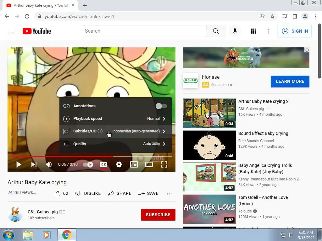This screenshot has height=241, width=322.
Task: Open the Chrome profile avatar
Action: coord(305,16)
